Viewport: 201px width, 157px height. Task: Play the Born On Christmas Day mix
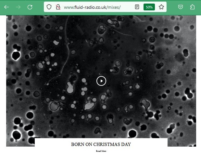coord(101,81)
